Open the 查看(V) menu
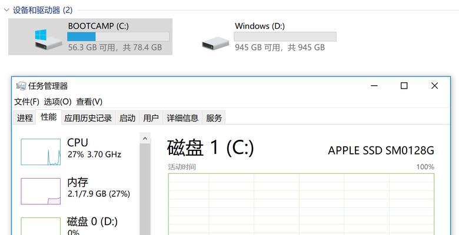Viewport: 459px width, 235px height. click(89, 102)
